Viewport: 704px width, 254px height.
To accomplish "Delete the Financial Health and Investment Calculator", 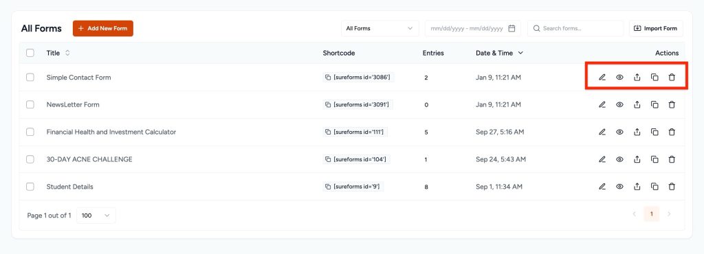I will pyautogui.click(x=672, y=132).
